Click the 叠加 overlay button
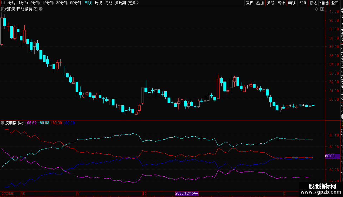This screenshot has width=343, height=197. click(x=260, y=3)
